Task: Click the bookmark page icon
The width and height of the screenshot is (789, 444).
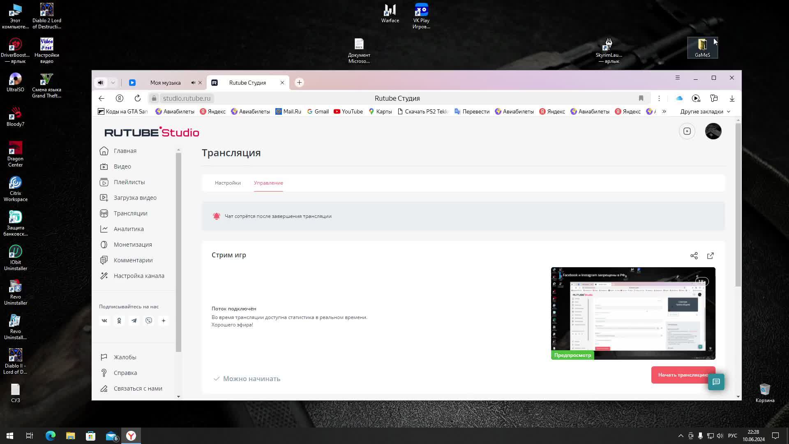Action: click(x=641, y=98)
